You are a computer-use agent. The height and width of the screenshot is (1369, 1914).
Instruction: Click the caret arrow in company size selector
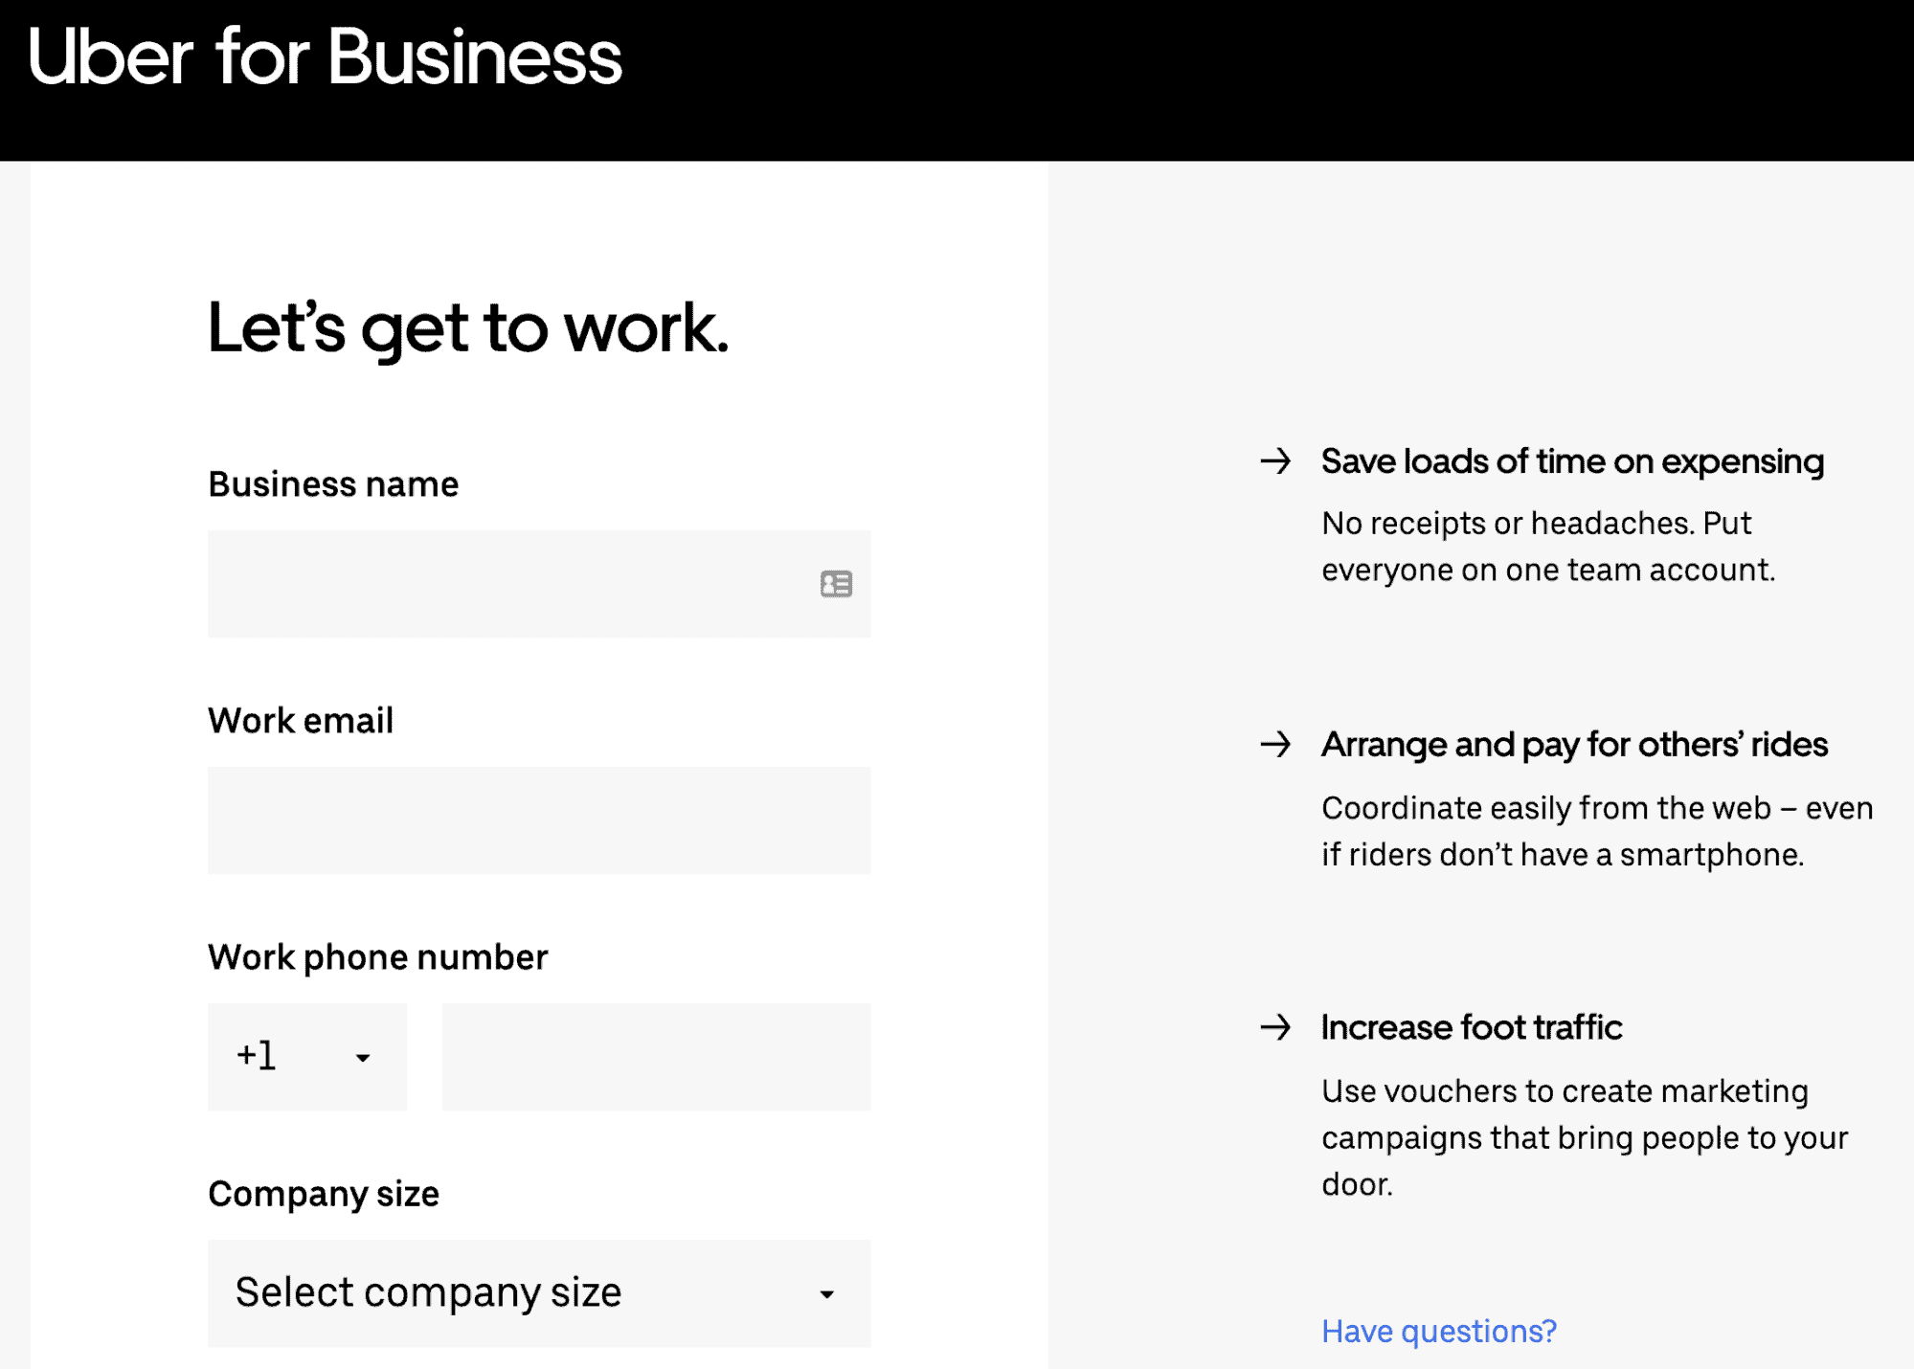click(x=827, y=1294)
